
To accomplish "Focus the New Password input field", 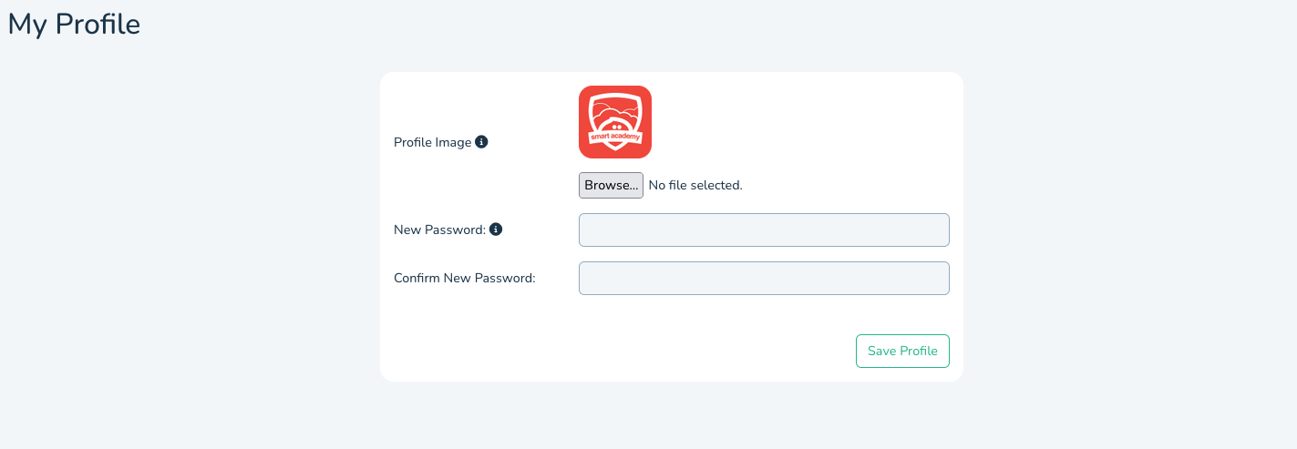I will click(x=764, y=230).
